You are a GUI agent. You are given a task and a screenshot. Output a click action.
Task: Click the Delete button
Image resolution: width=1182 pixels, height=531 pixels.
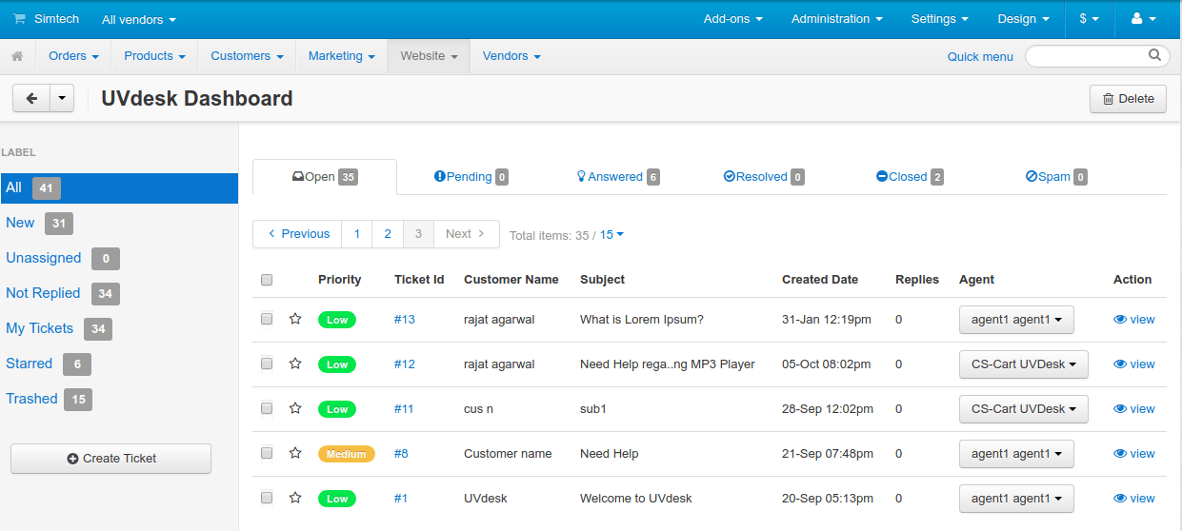(x=1128, y=99)
